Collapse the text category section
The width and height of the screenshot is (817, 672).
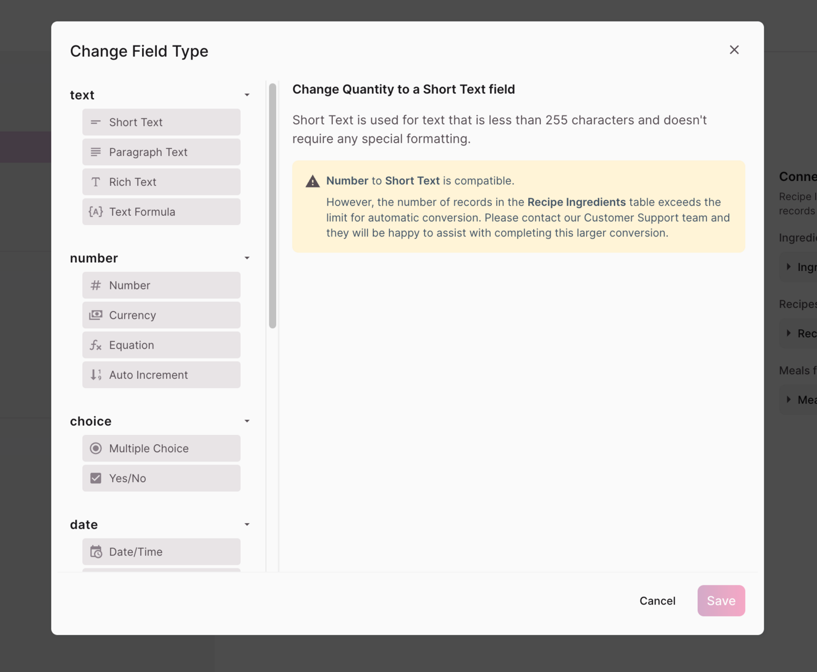pos(247,94)
